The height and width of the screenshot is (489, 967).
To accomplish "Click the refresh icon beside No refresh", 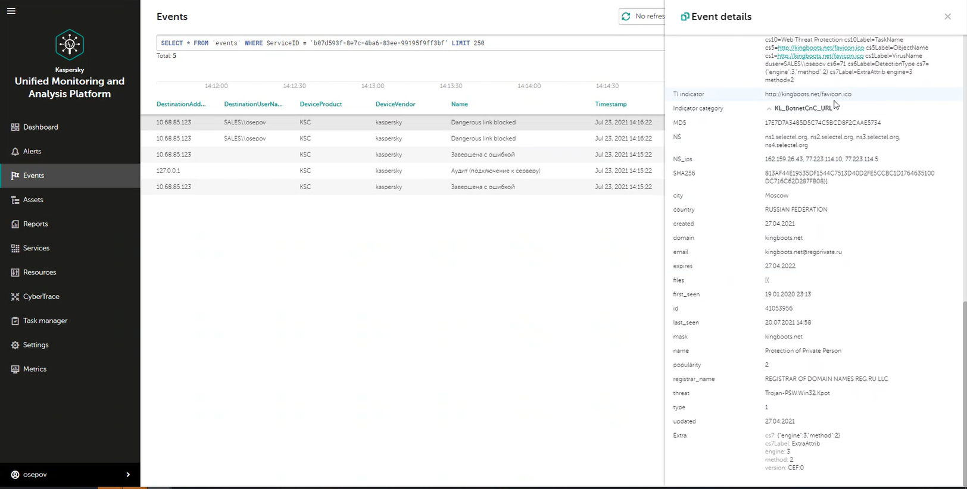I will pyautogui.click(x=626, y=17).
